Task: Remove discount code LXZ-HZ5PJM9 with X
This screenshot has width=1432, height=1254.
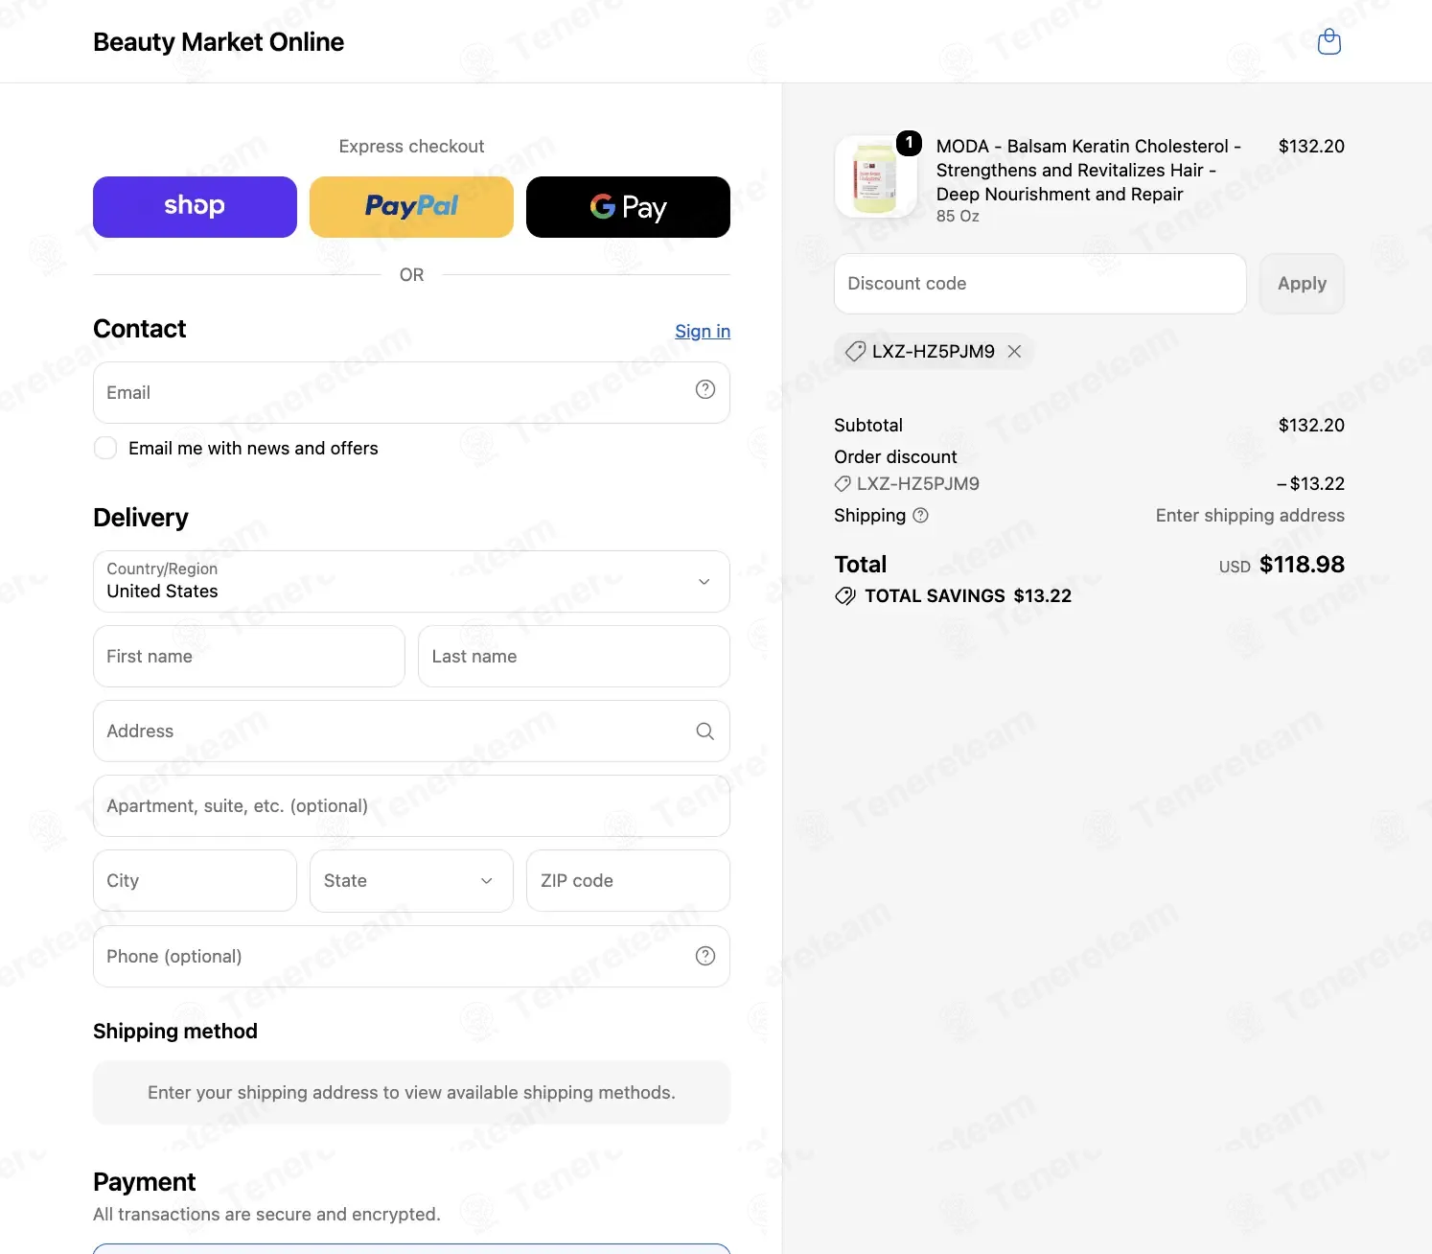Action: 1014,352
